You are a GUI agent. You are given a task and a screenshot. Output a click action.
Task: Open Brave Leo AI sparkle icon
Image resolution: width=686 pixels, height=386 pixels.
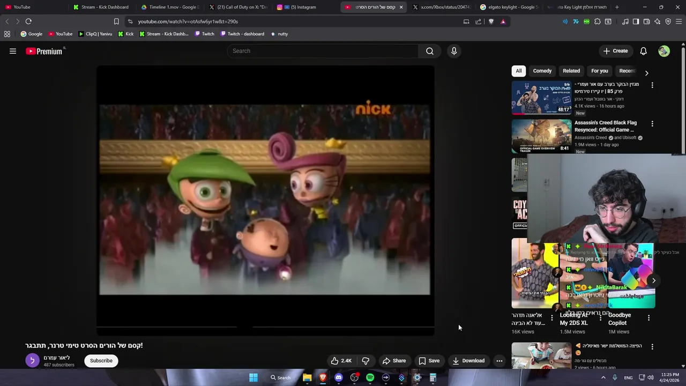tap(658, 21)
